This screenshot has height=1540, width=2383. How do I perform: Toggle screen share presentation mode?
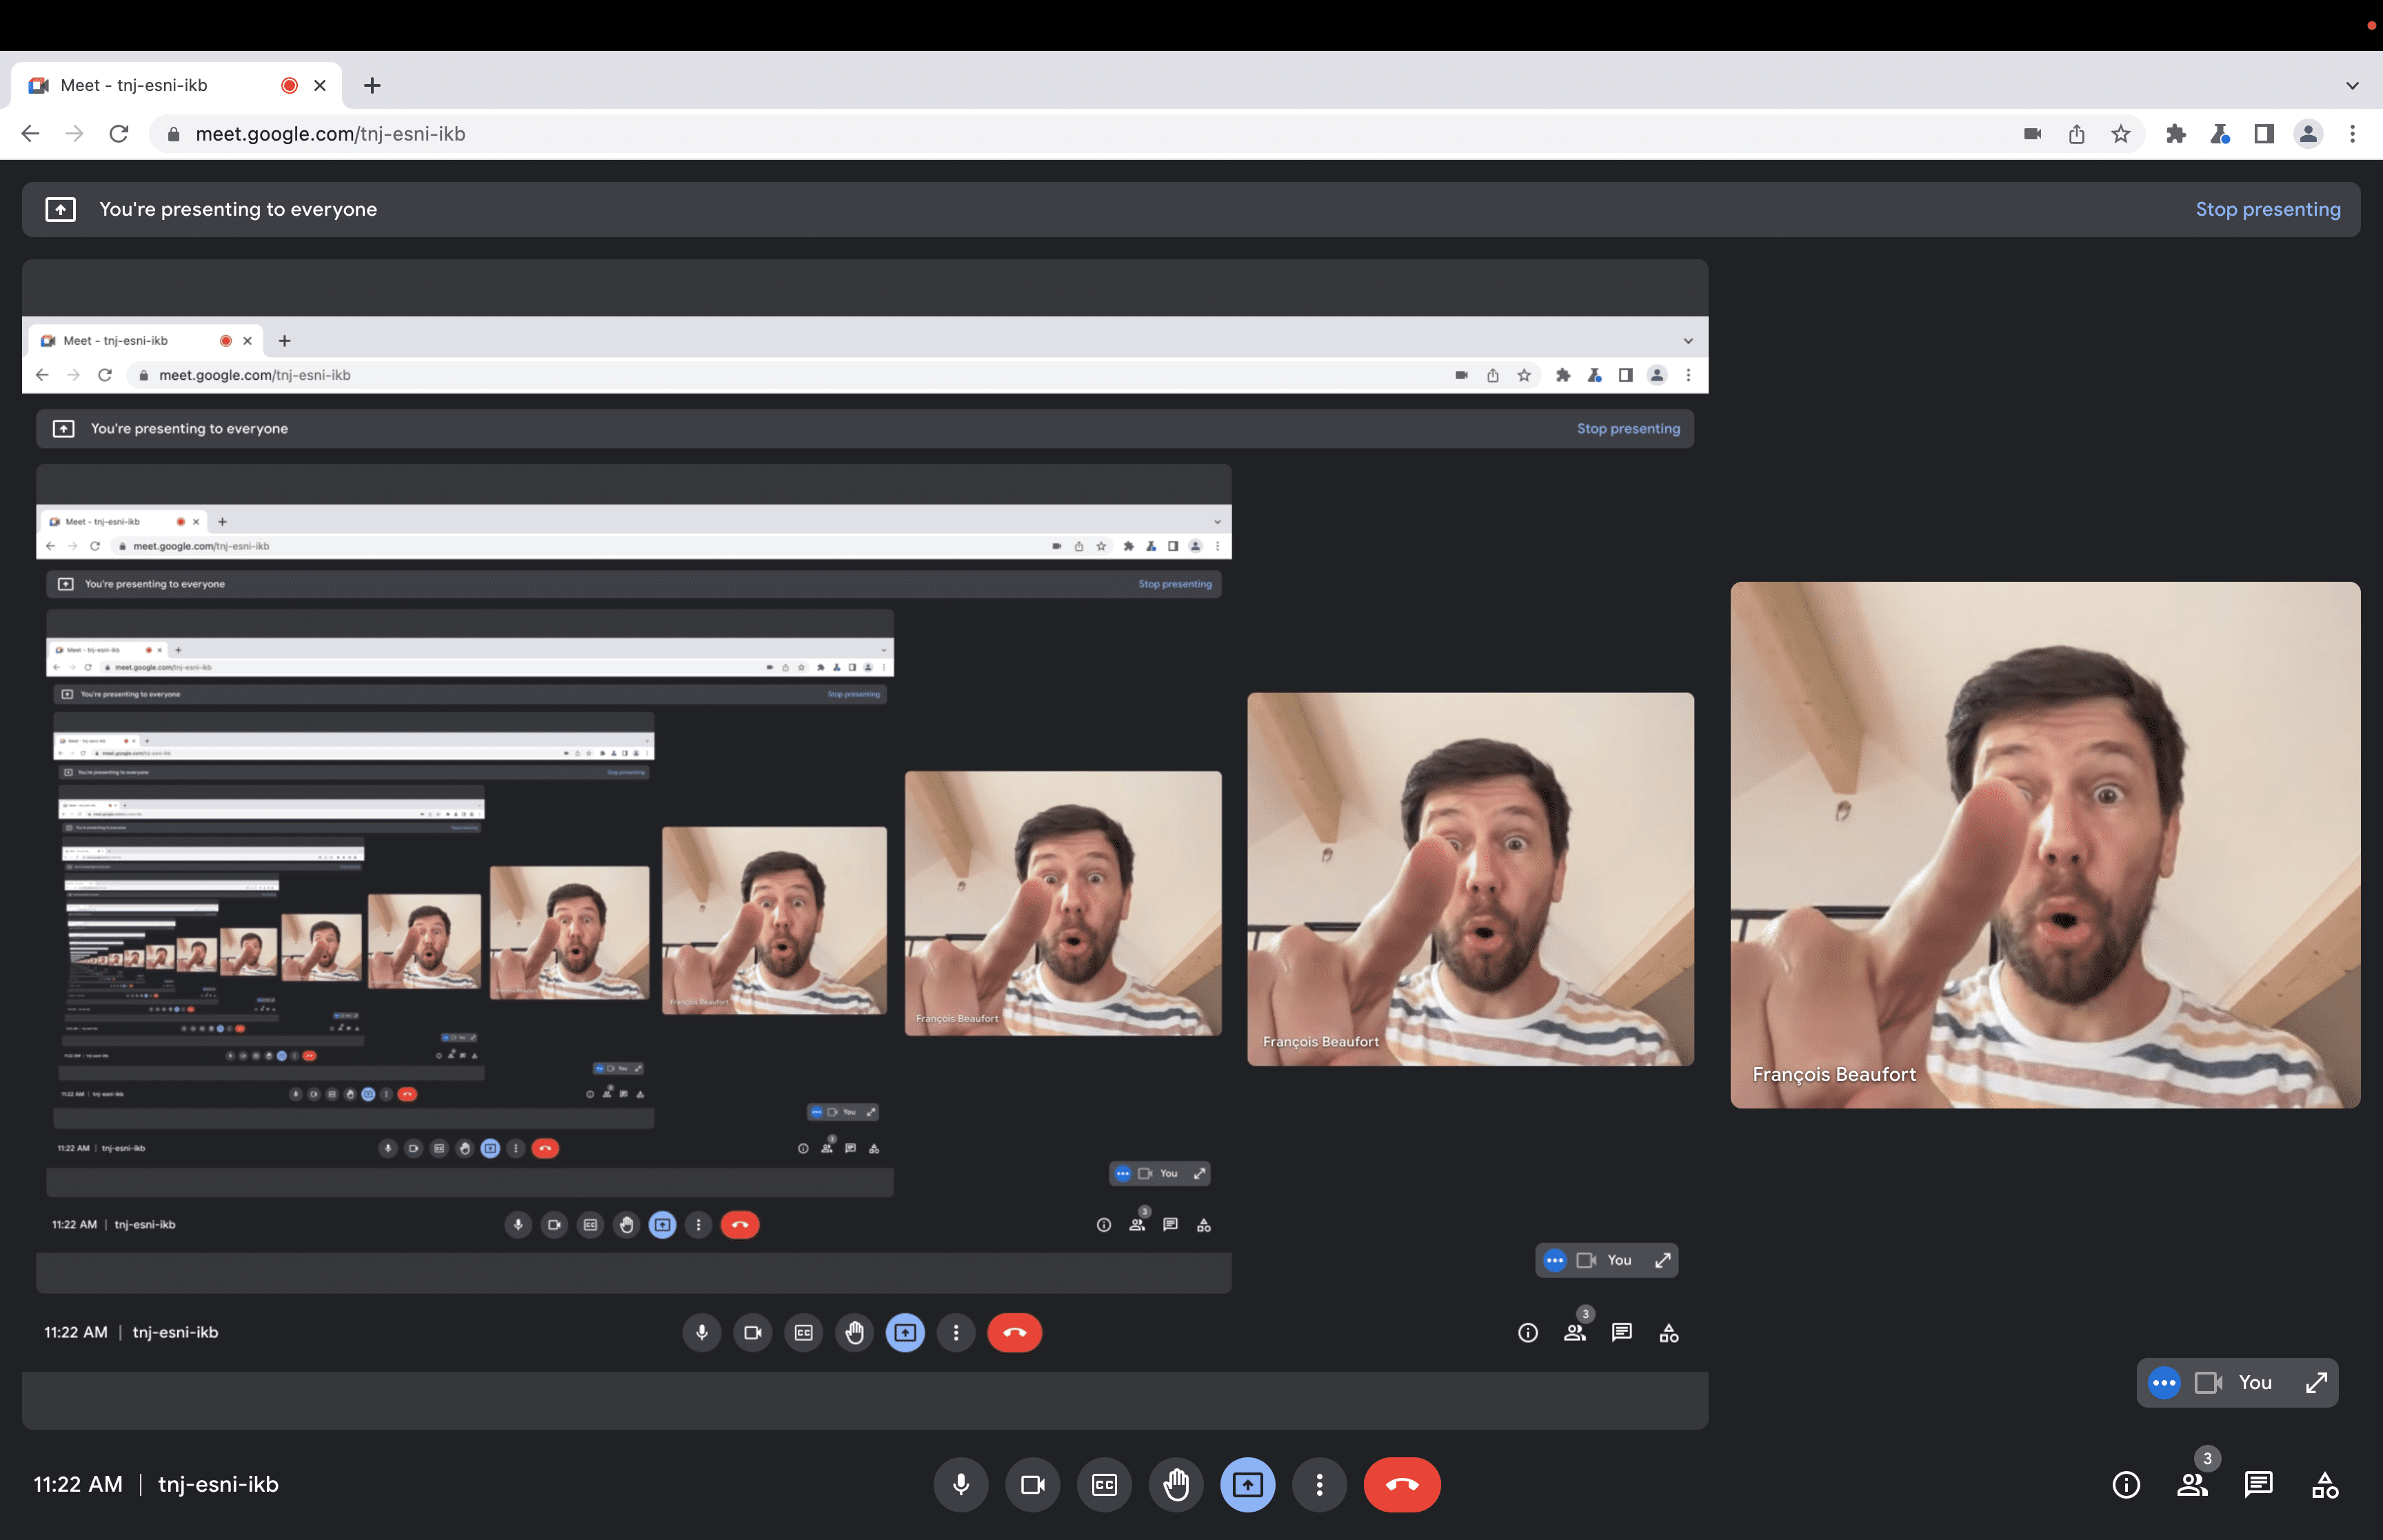(x=1247, y=1484)
